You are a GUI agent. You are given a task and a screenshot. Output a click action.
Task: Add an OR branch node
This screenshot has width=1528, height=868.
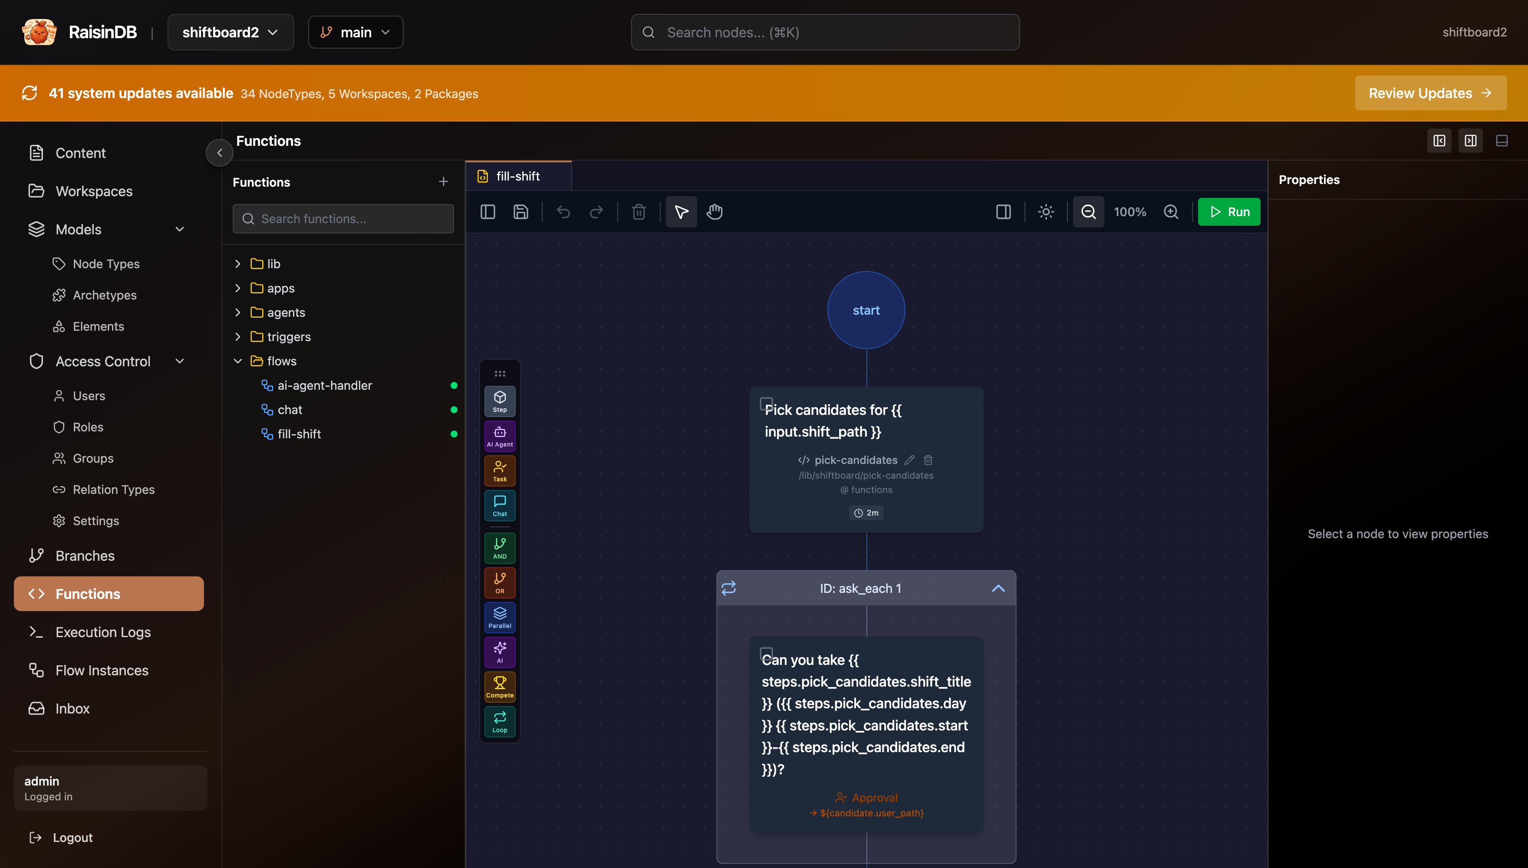[x=500, y=582]
